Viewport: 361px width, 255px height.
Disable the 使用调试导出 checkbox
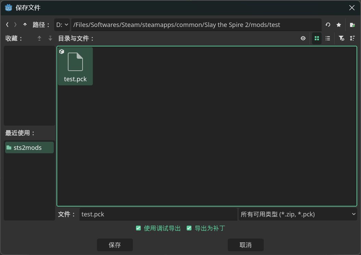coord(138,228)
